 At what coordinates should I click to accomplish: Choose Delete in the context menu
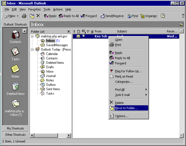click(x=129, y=103)
